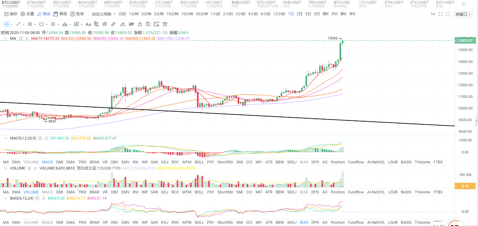Collapse the BIAS panel chevron
This screenshot has height=226, width=478.
pyautogui.click(x=5, y=198)
